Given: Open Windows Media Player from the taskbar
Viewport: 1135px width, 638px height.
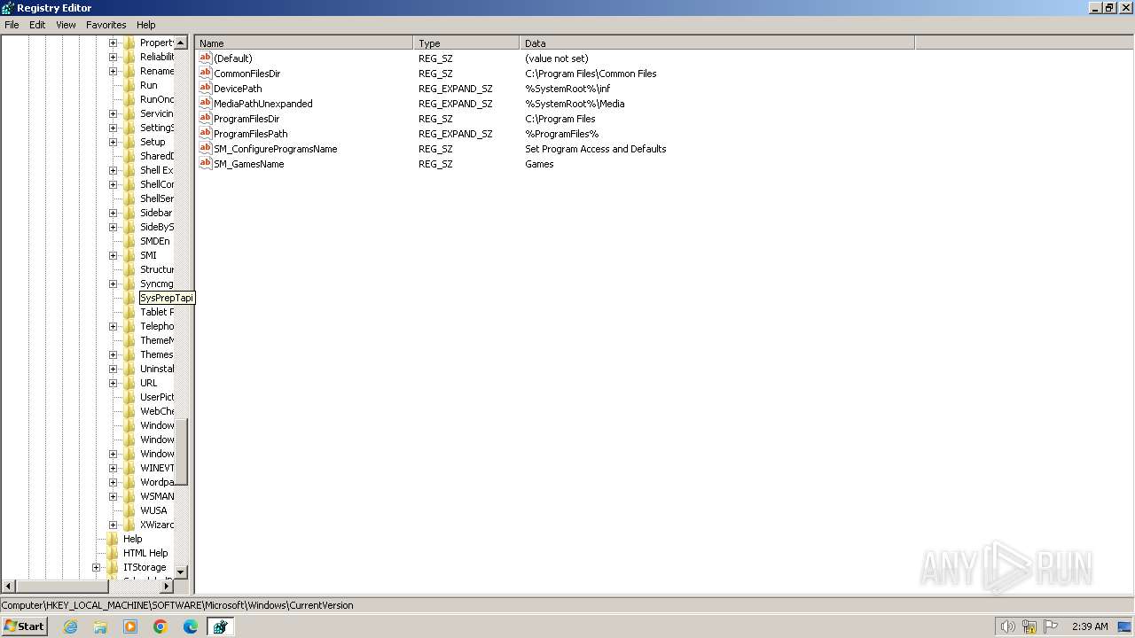Looking at the screenshot, I should (x=130, y=626).
